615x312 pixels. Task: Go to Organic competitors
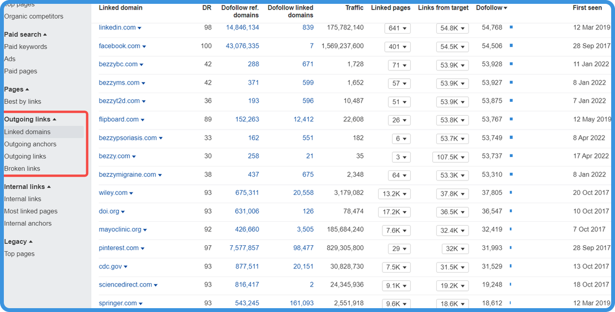pyautogui.click(x=34, y=16)
